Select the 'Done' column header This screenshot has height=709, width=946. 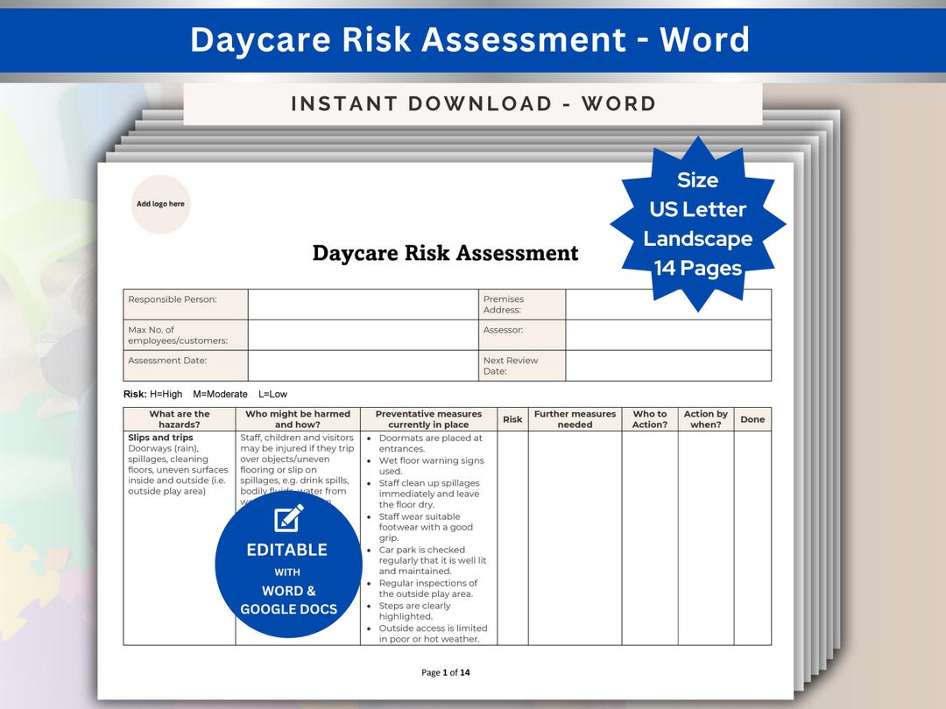coord(752,418)
